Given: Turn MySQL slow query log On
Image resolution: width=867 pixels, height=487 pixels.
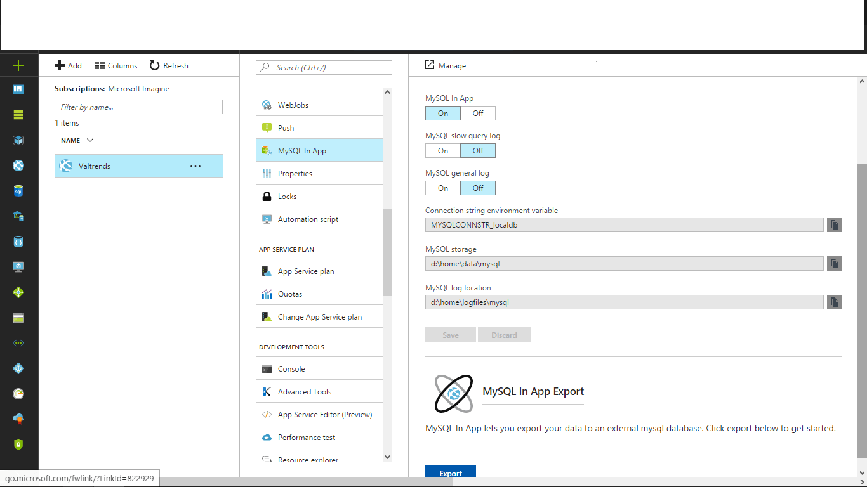Looking at the screenshot, I should click(x=442, y=150).
